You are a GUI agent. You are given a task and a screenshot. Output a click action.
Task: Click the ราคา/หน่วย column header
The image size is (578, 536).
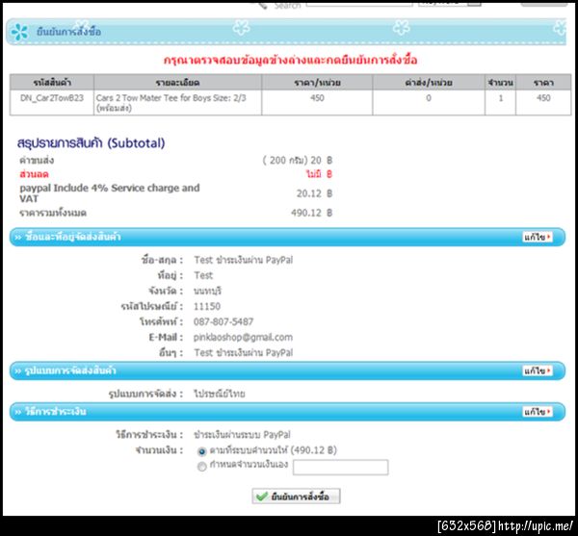click(x=317, y=83)
